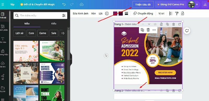Choose the beach collage template

click(x=26, y=93)
